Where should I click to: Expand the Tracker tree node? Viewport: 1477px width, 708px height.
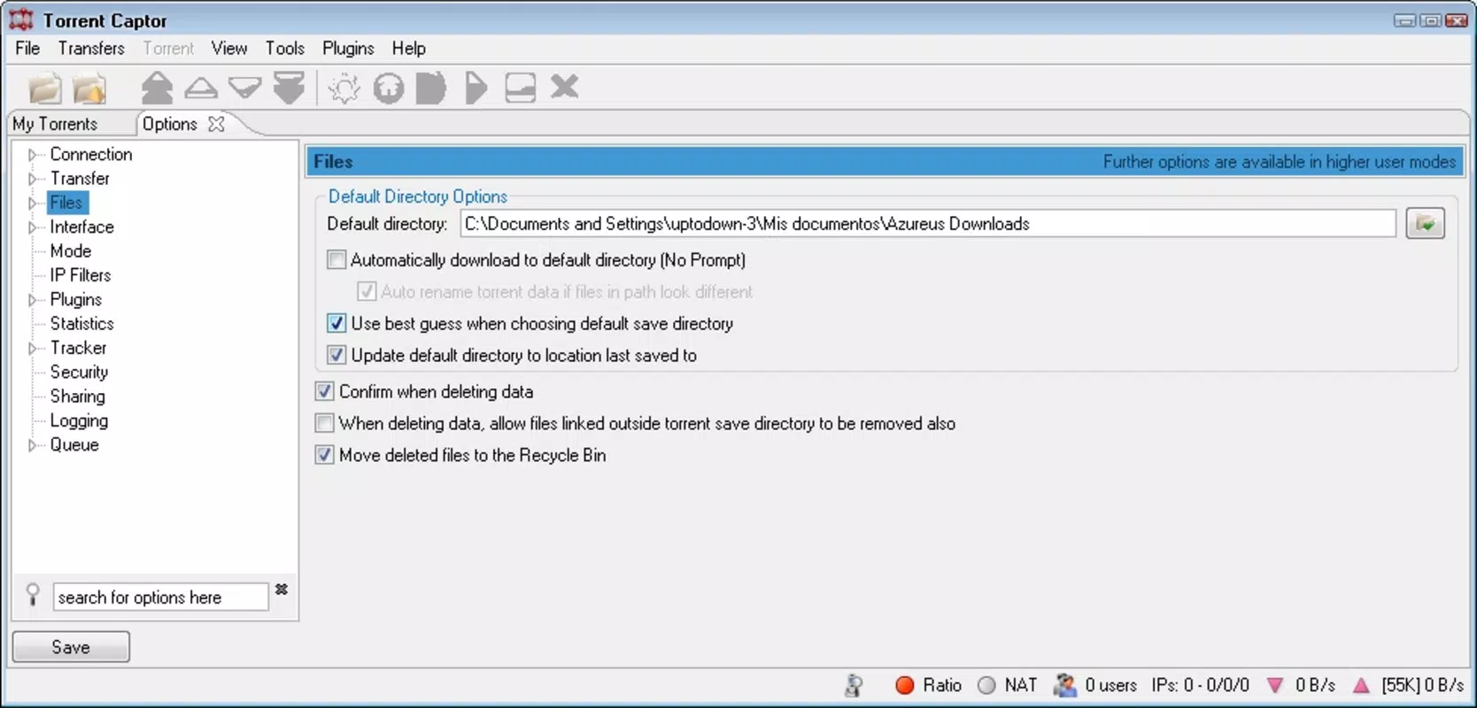point(33,349)
